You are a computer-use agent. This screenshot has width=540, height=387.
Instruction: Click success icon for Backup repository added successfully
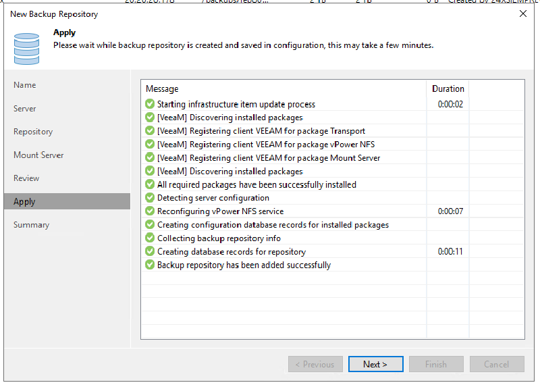[150, 265]
